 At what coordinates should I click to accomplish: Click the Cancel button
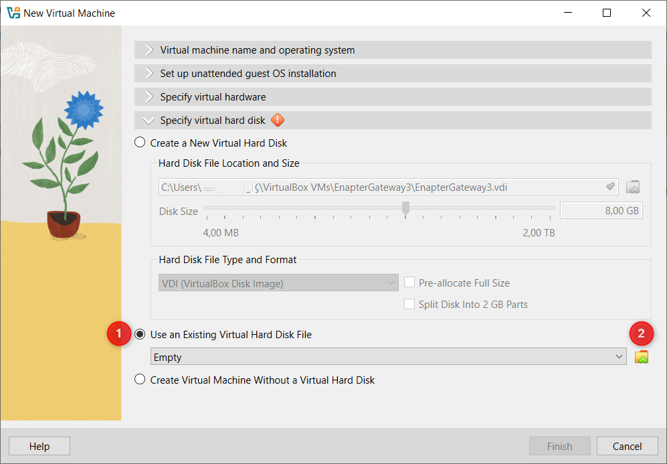click(626, 445)
